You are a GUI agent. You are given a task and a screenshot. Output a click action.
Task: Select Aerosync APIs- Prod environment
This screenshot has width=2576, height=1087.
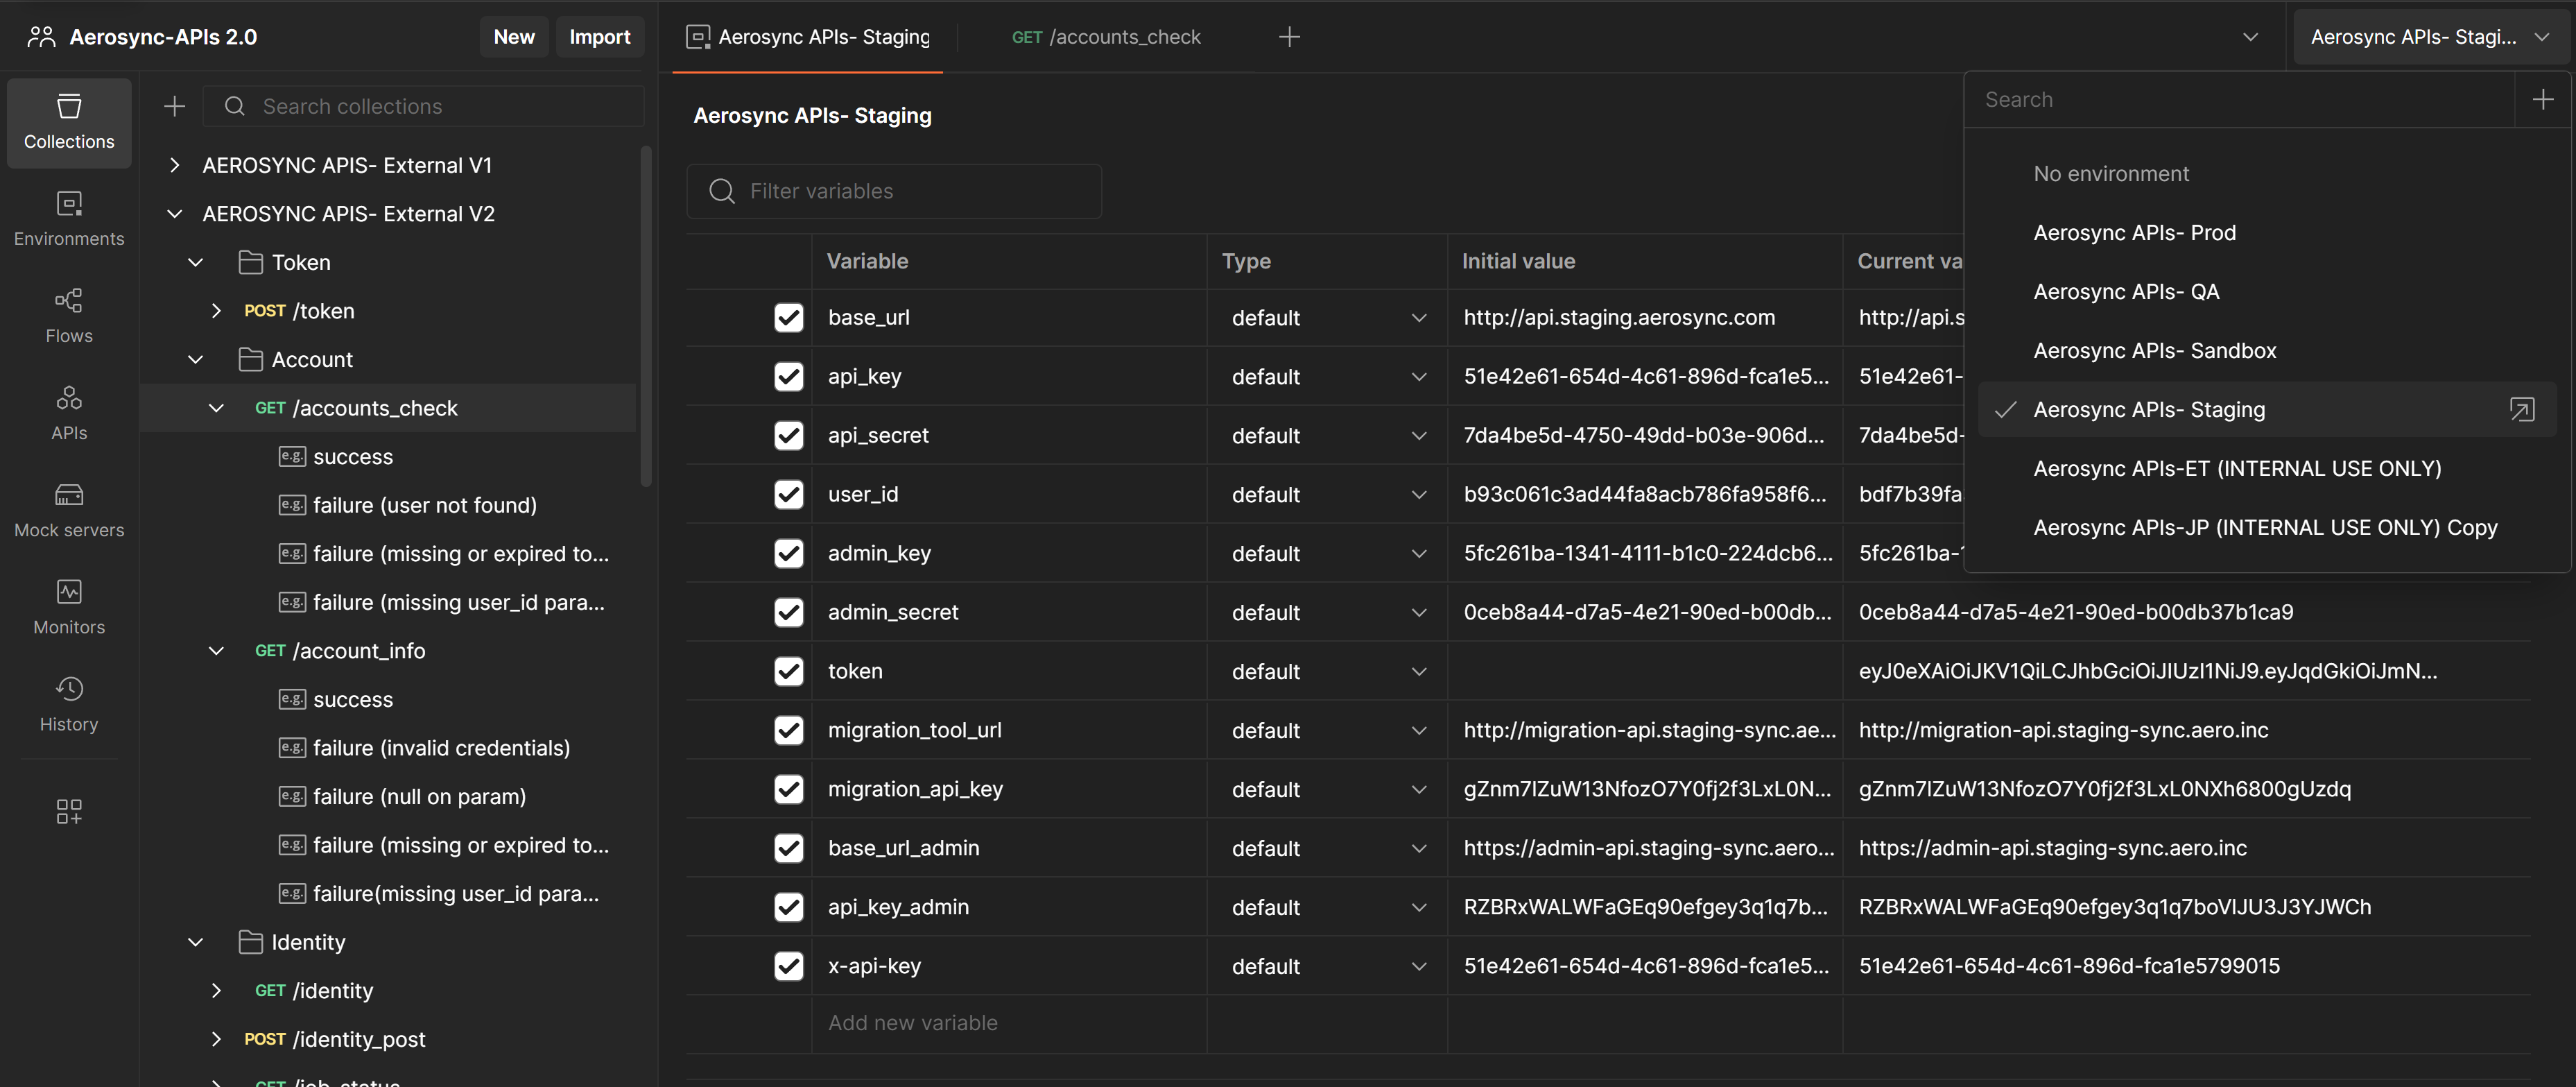pos(2134,232)
